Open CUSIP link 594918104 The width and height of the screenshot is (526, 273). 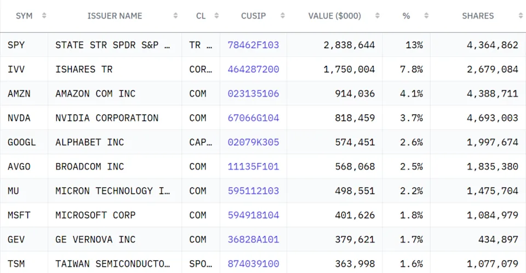[x=253, y=215]
